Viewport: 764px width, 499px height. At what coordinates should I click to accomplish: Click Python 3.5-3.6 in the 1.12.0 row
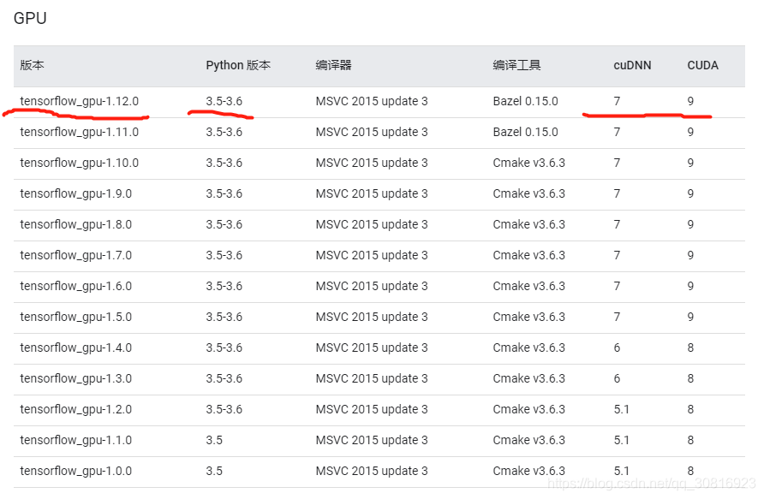coord(224,101)
